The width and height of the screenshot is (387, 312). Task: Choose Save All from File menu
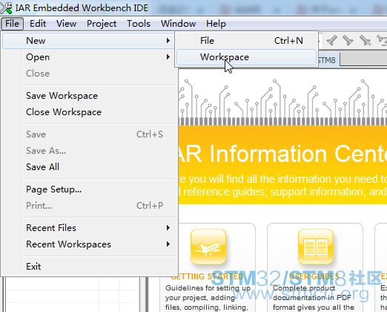point(90,167)
